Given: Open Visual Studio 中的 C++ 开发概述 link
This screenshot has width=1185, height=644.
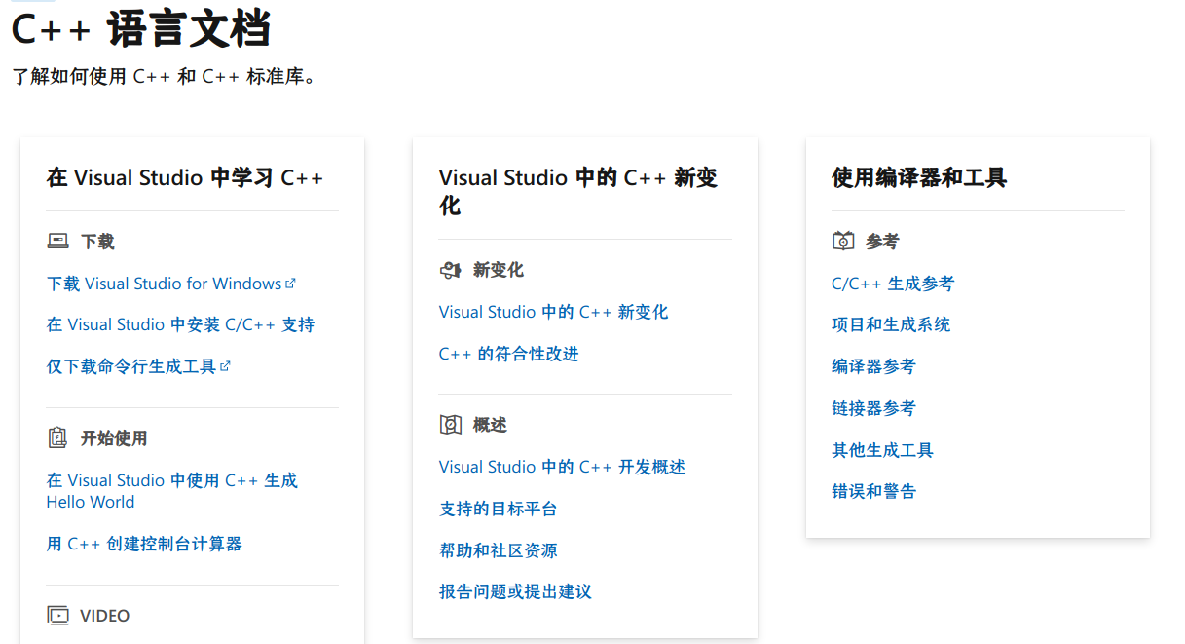Looking at the screenshot, I should coord(562,467).
